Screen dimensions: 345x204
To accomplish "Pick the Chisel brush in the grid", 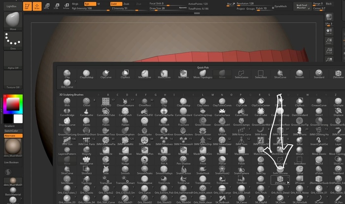I will coord(86,102).
